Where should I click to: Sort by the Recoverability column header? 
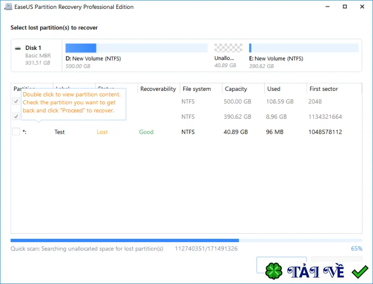pos(159,89)
